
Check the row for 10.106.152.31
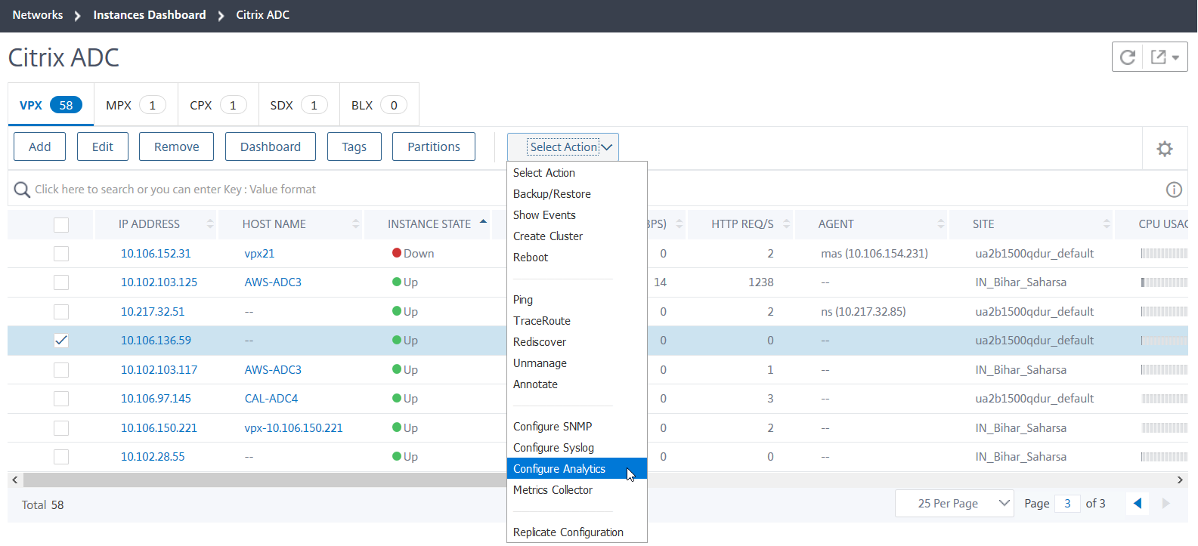pyautogui.click(x=61, y=254)
